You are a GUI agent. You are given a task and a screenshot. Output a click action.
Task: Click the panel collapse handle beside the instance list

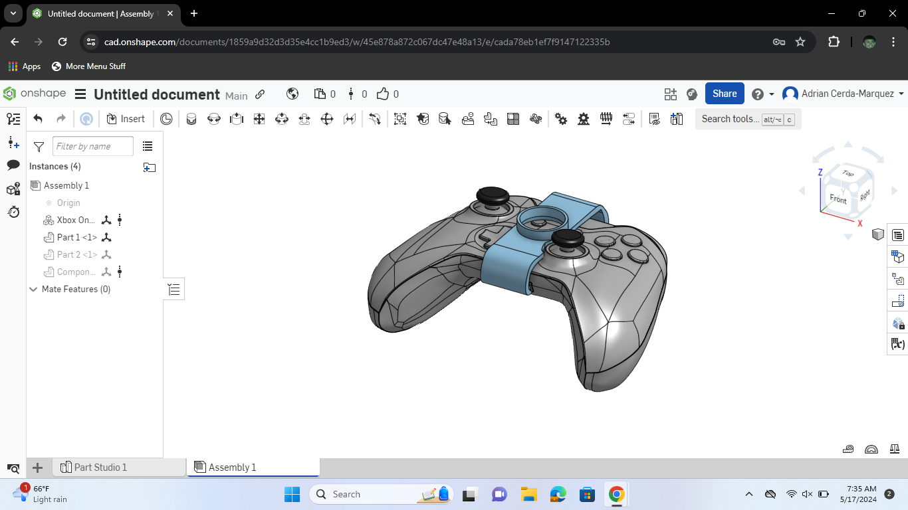[x=174, y=289]
